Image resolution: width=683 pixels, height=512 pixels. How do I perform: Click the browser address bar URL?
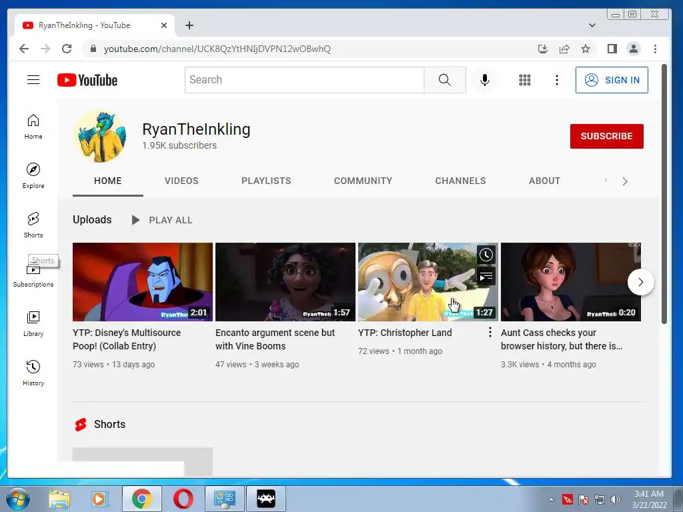click(x=217, y=49)
